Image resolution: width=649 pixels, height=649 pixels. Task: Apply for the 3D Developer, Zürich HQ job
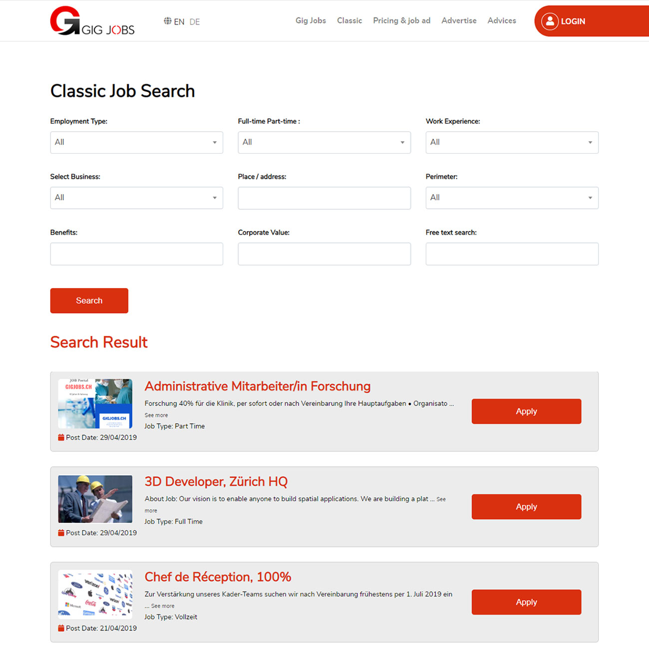526,507
